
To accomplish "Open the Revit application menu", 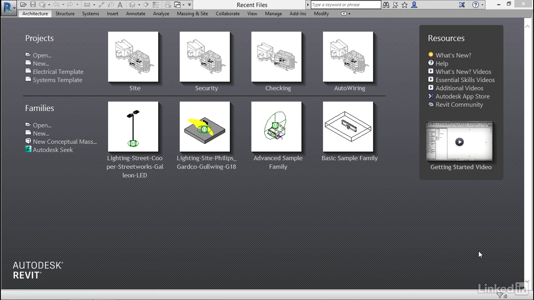I will 8,7.
